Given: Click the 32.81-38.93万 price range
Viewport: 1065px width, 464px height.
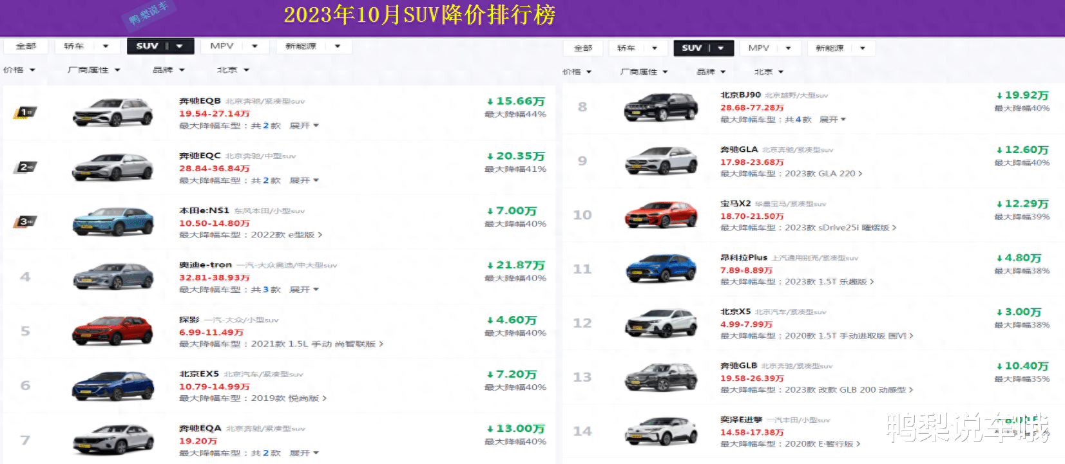Looking at the screenshot, I should pyautogui.click(x=214, y=277).
